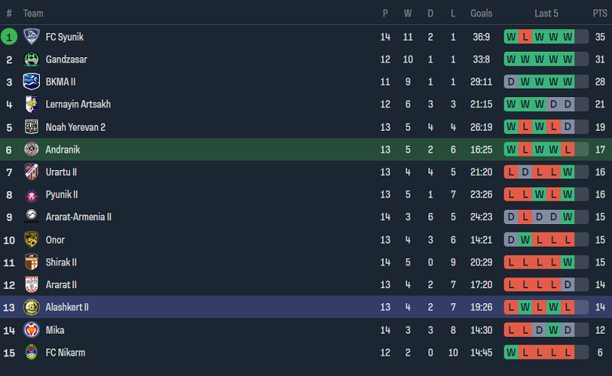Click the Noah Yerevan 2 logo
The height and width of the screenshot is (376, 612).
pos(31,127)
